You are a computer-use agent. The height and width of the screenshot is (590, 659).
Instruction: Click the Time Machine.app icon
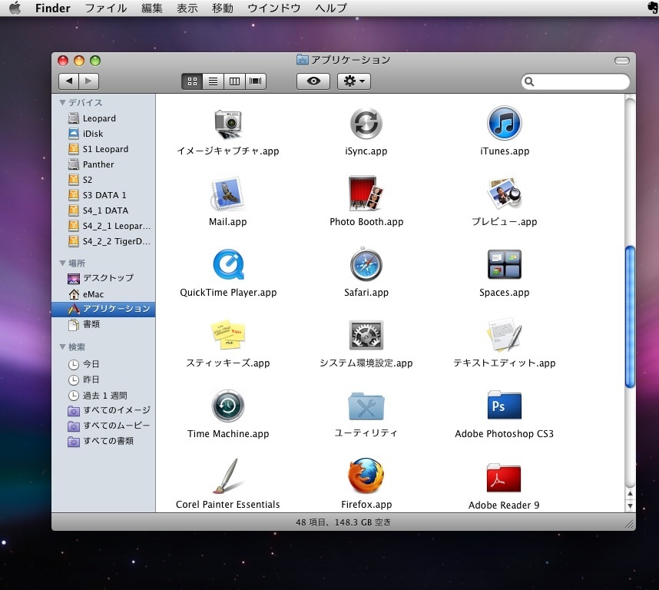228,406
